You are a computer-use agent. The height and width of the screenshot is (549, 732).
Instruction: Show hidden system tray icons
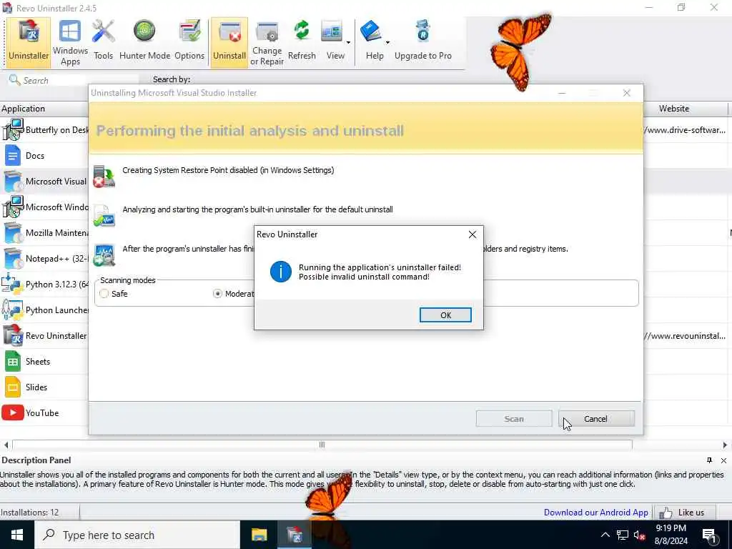(x=605, y=535)
